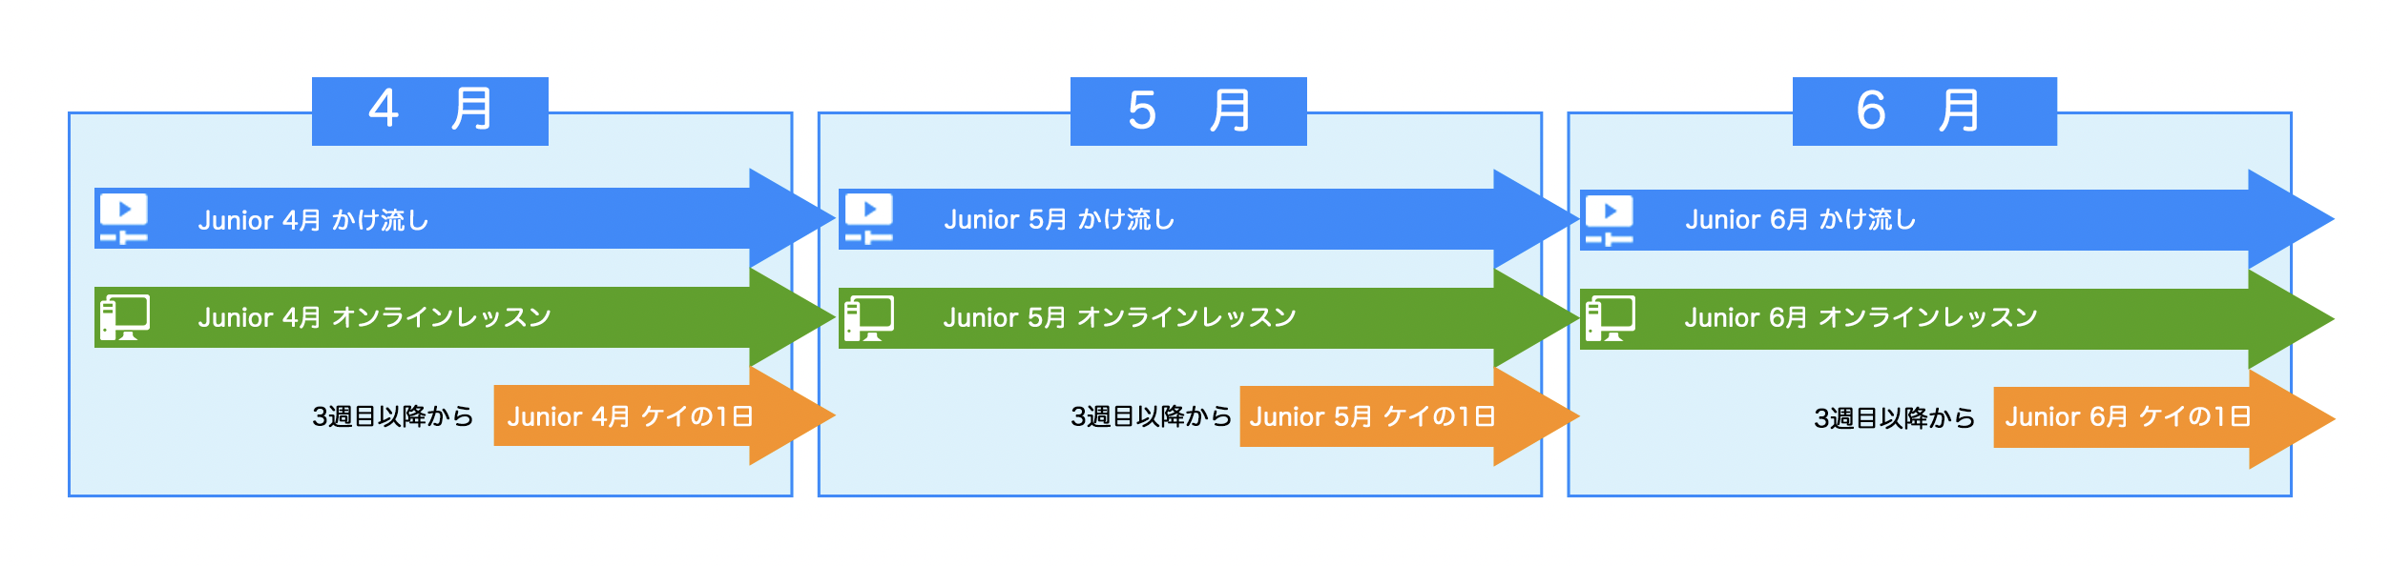Click the orange Junior 4月 ケイの1日 arrow
The image size is (2391, 566).
[x=632, y=416]
